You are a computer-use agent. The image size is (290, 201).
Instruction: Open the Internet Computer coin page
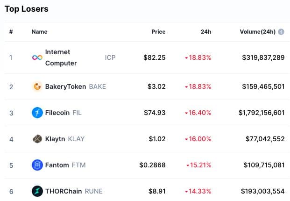[61, 57]
